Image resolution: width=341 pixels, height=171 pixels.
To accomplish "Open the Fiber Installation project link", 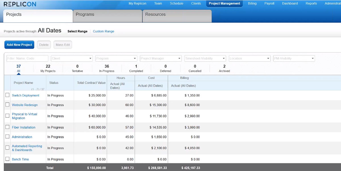I will pyautogui.click(x=24, y=127).
